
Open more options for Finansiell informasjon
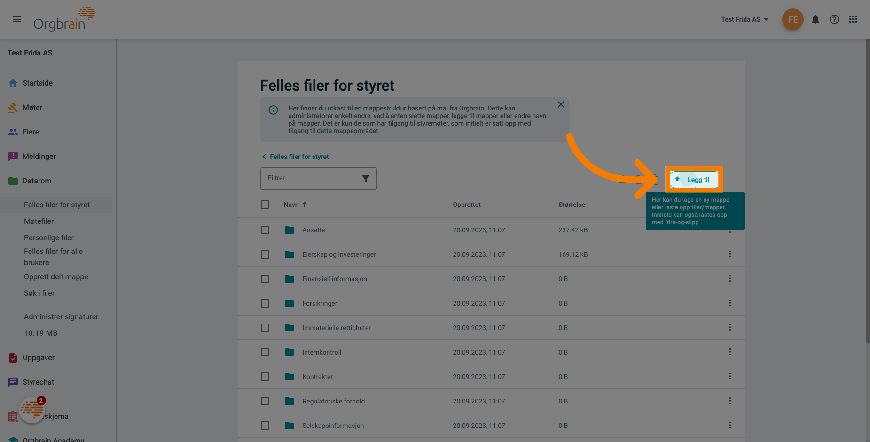pyautogui.click(x=730, y=278)
